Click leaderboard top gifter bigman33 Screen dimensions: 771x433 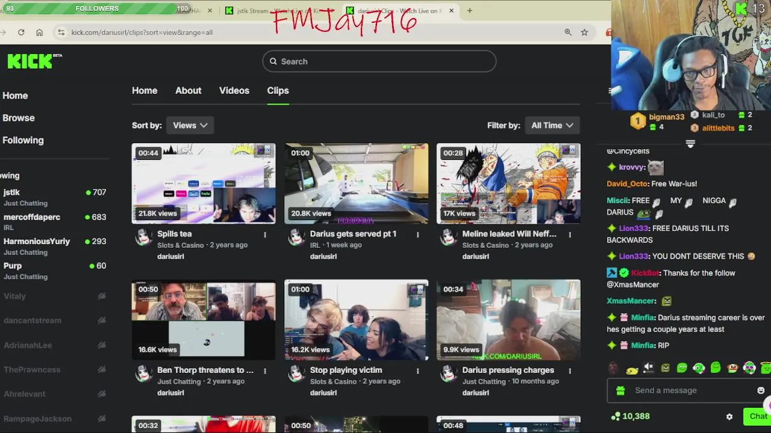click(666, 117)
